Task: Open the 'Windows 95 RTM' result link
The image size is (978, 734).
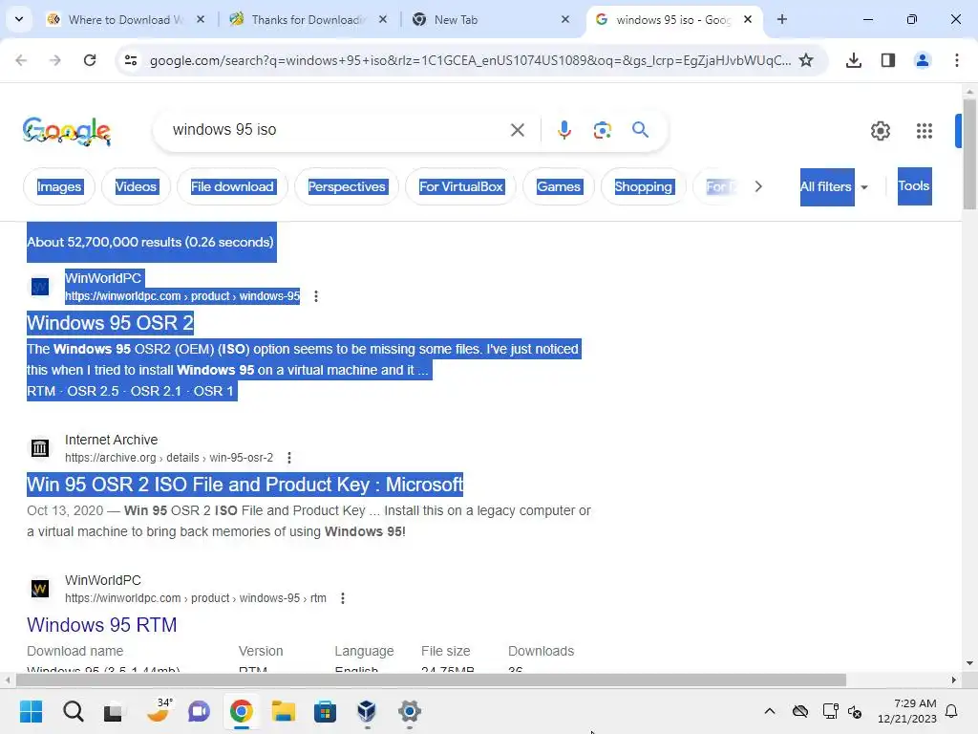Action: (101, 625)
